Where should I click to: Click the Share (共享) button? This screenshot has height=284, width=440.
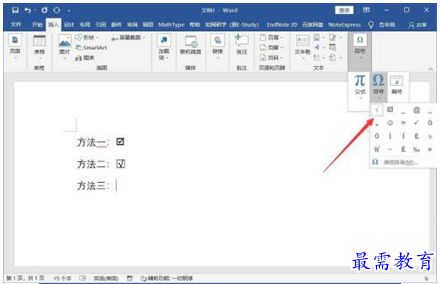point(418,25)
